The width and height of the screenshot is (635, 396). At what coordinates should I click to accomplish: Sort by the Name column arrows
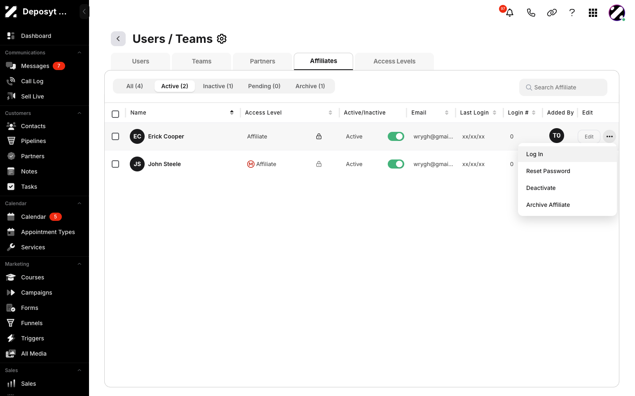[x=232, y=112]
